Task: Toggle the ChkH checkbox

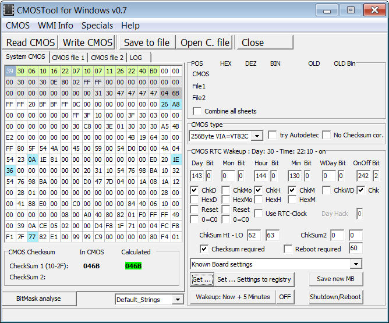Action: click(258, 190)
